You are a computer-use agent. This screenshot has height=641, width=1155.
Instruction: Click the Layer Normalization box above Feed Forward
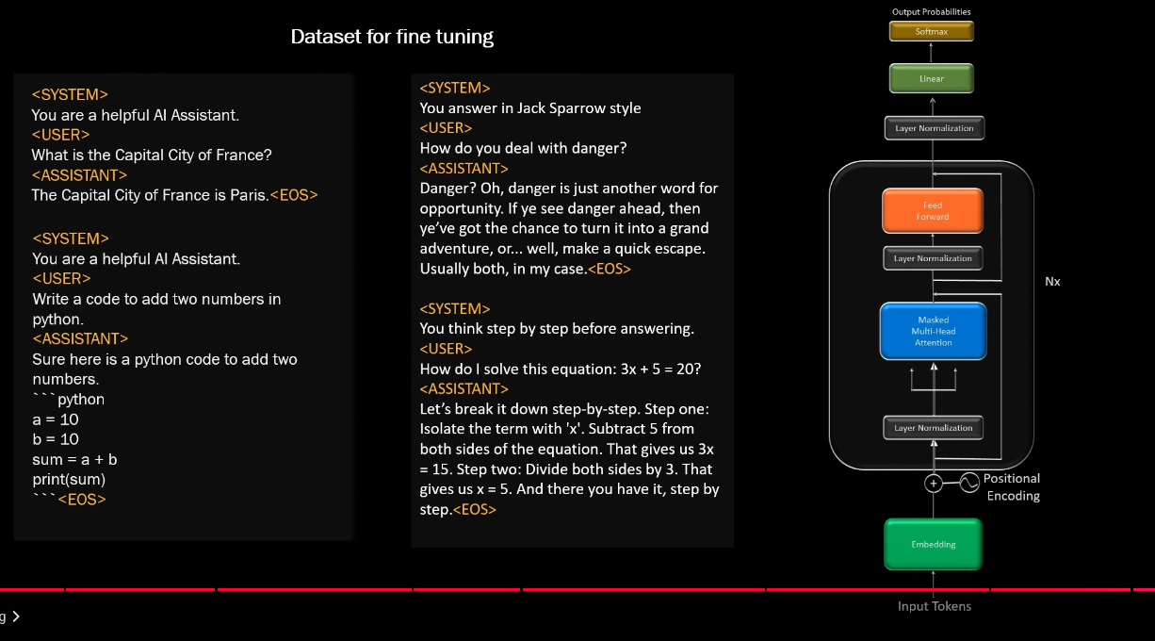point(933,258)
